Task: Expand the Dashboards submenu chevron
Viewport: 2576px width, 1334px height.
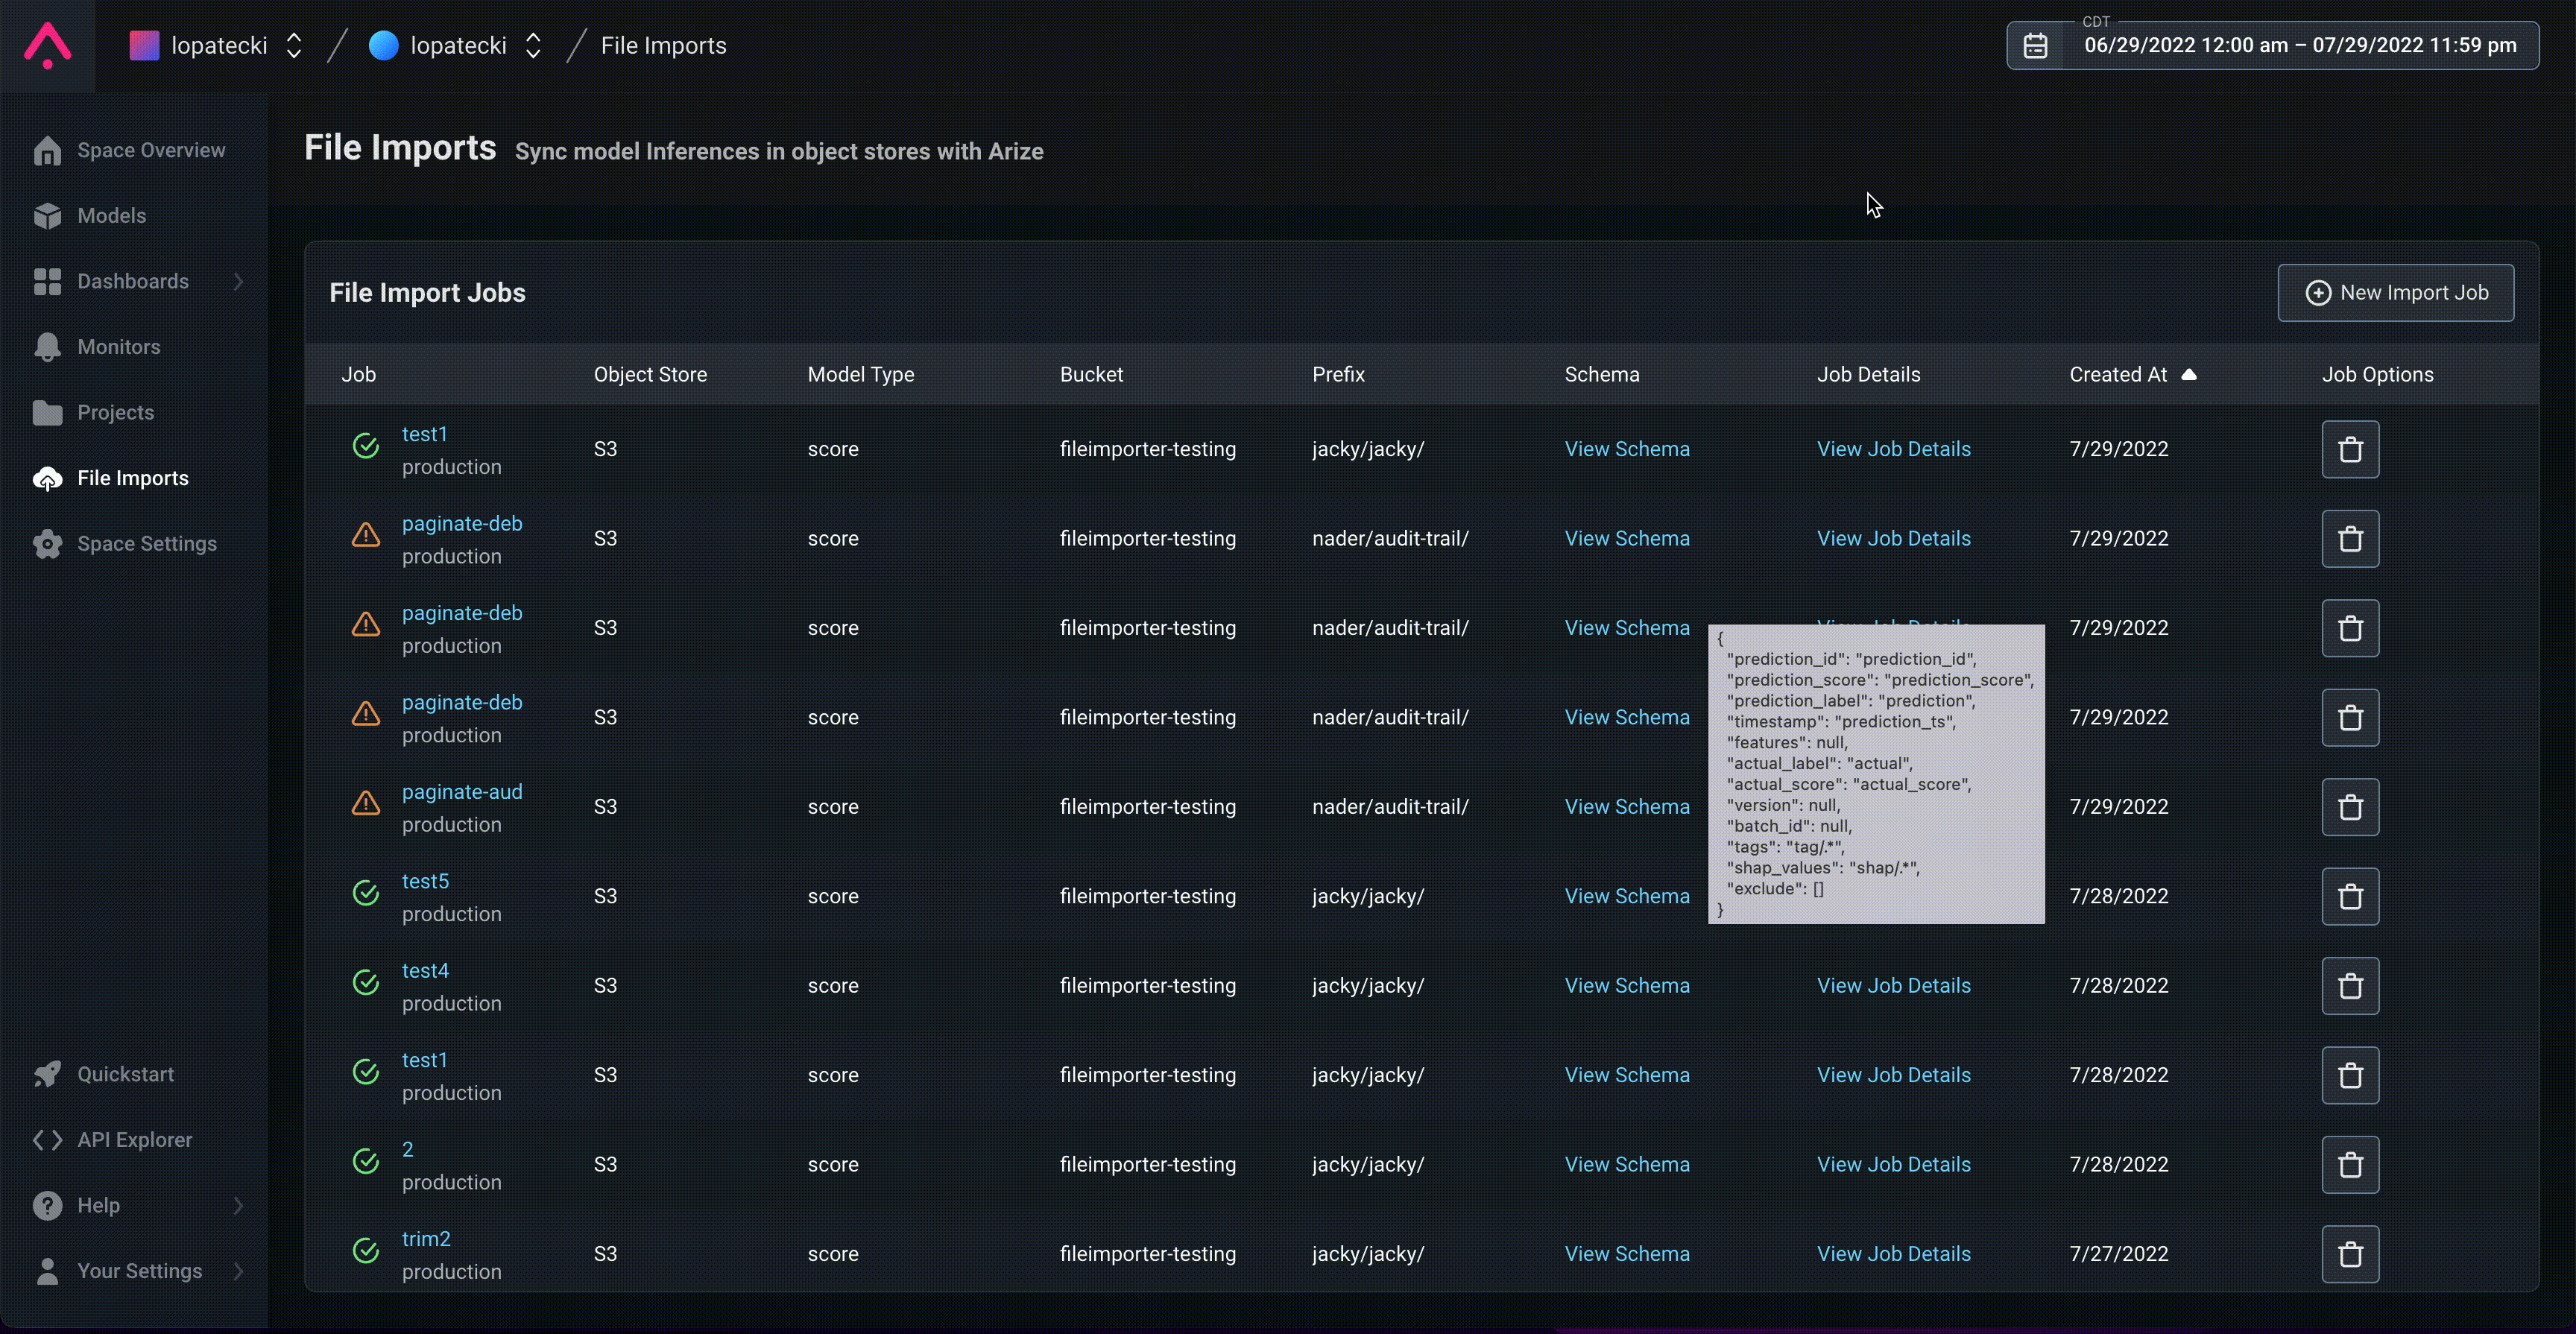Action: point(238,282)
